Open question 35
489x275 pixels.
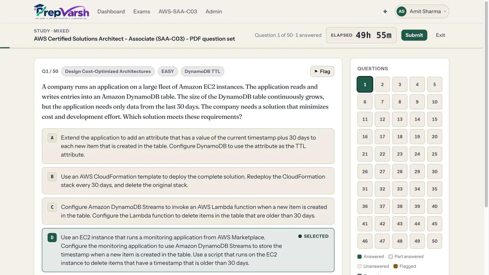click(435, 189)
